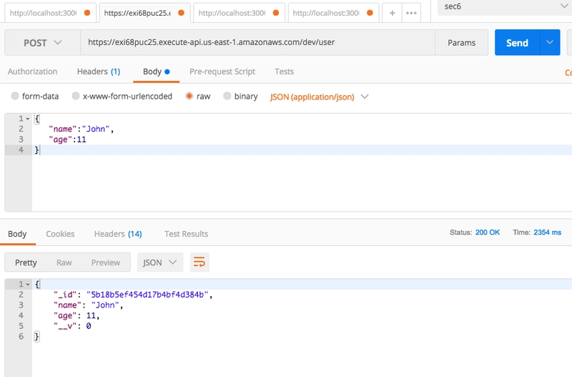
Task: Switch response view to Pretty
Action: 26,263
